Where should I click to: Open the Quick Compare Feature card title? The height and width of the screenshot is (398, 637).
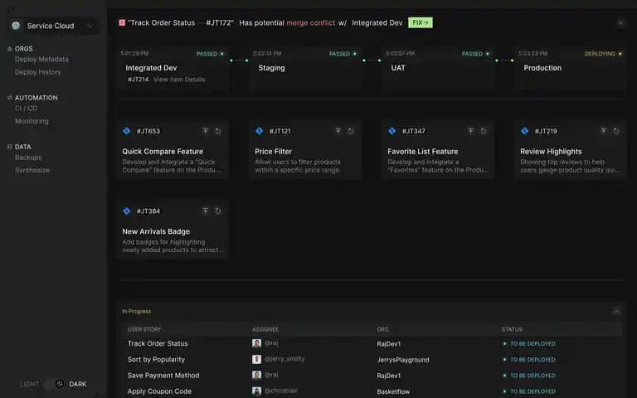(x=163, y=152)
